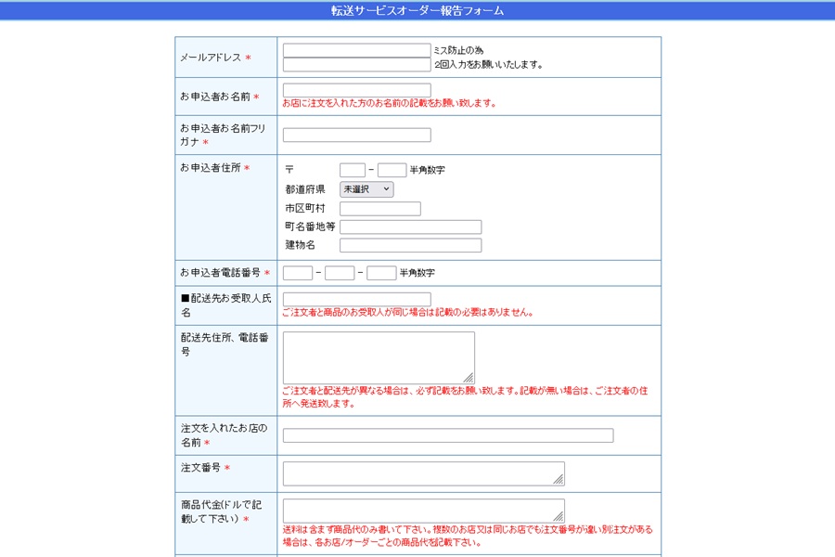The width and height of the screenshot is (835, 557).
Task: Click the second email confirmation field
Action: (x=356, y=65)
